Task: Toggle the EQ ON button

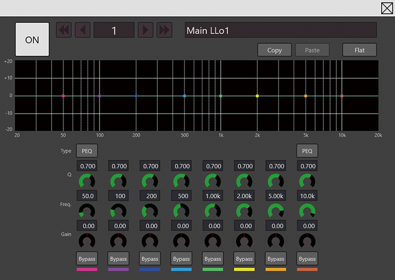Action: [x=32, y=40]
